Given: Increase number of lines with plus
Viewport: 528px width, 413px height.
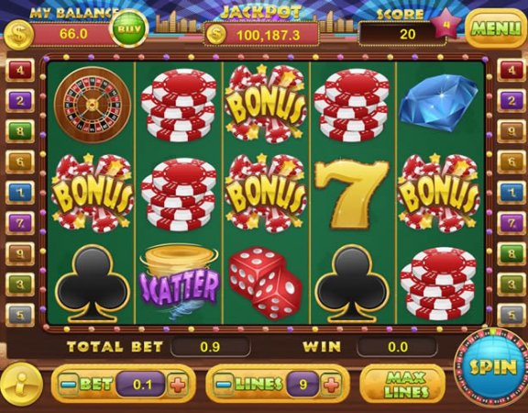Looking at the screenshot, I should 331,385.
